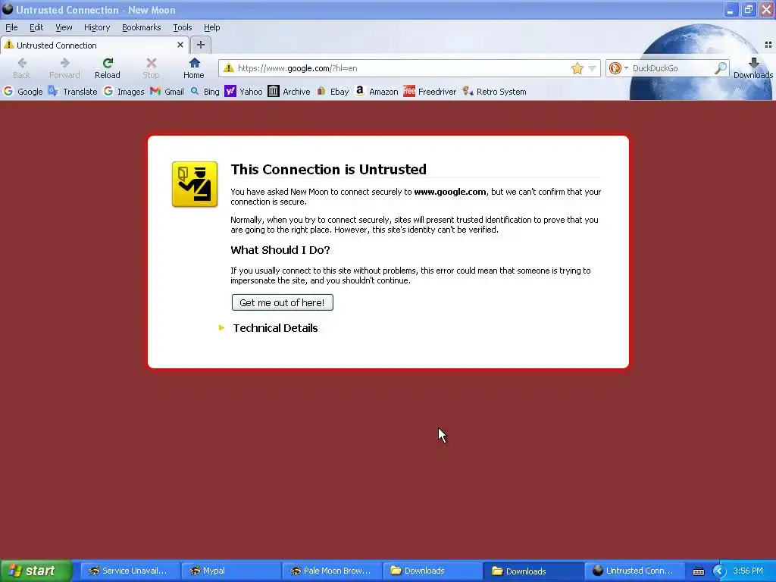Go to the Home page

[193, 68]
